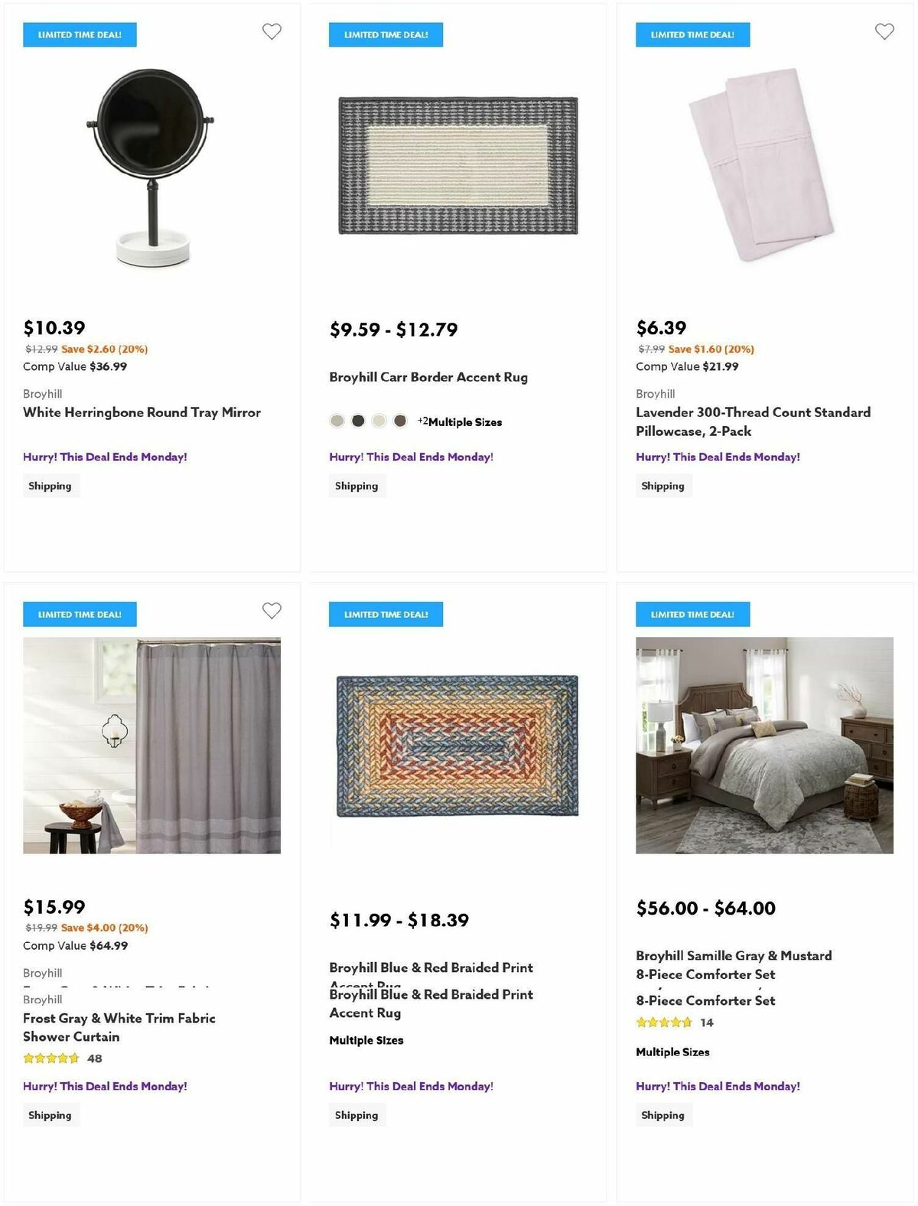Select Shipping under the Braided Print Accent Rug

356,1115
